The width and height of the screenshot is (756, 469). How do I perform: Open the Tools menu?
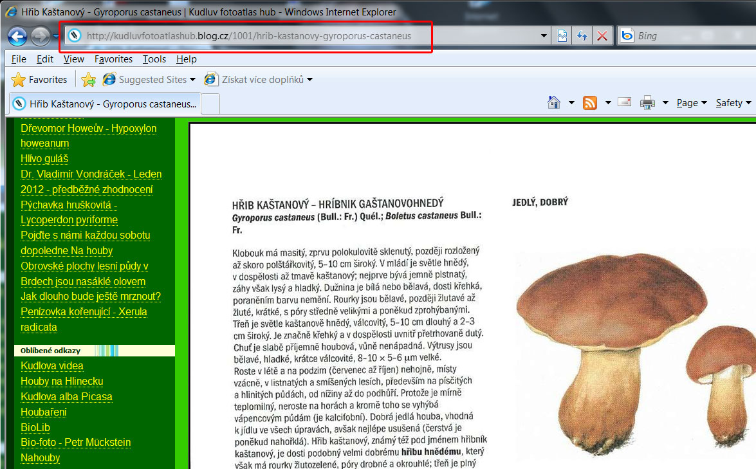tap(154, 59)
